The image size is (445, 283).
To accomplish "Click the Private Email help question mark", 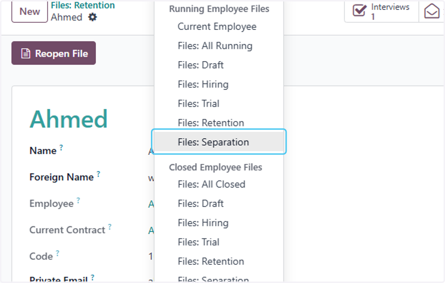I will coord(92,277).
